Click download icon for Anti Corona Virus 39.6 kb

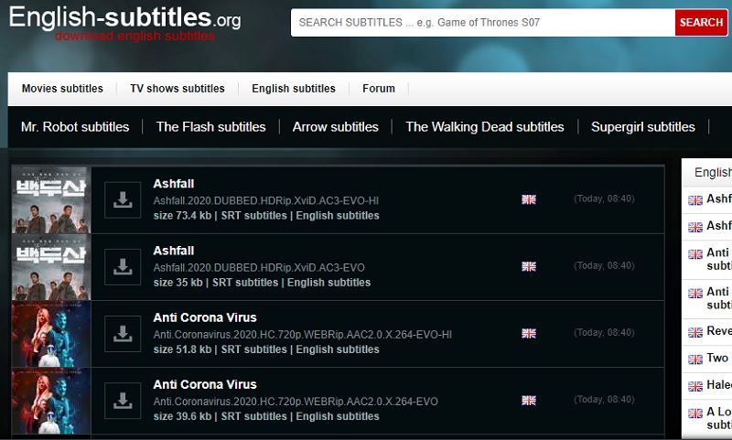pyautogui.click(x=123, y=401)
